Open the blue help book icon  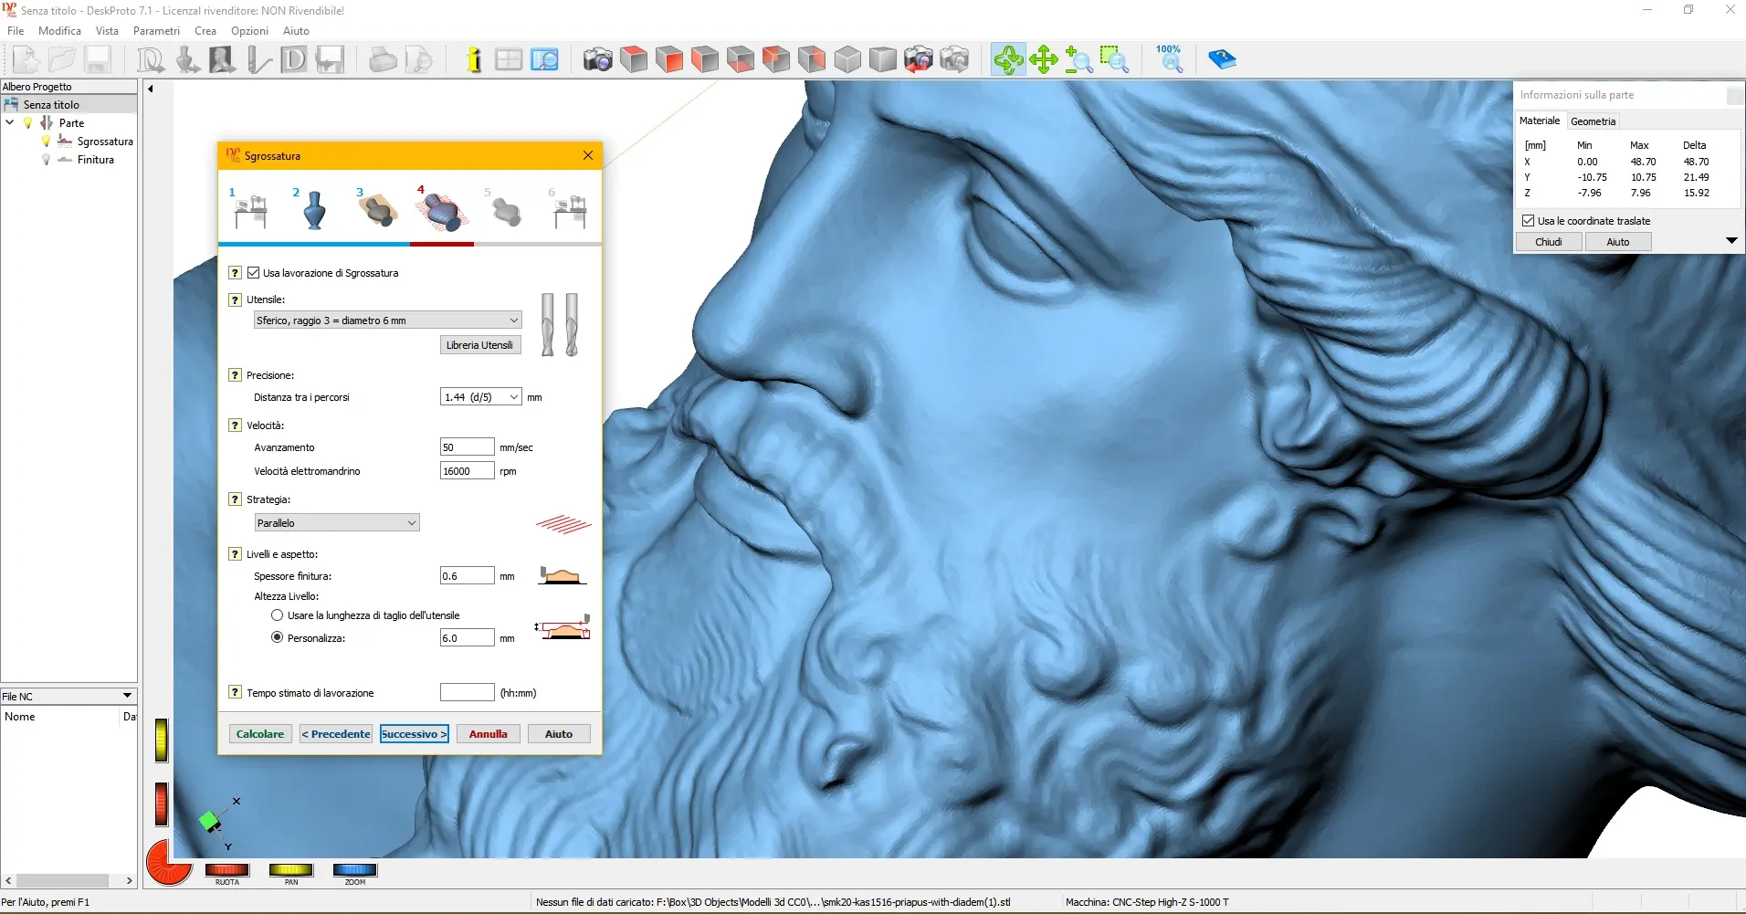[1221, 60]
